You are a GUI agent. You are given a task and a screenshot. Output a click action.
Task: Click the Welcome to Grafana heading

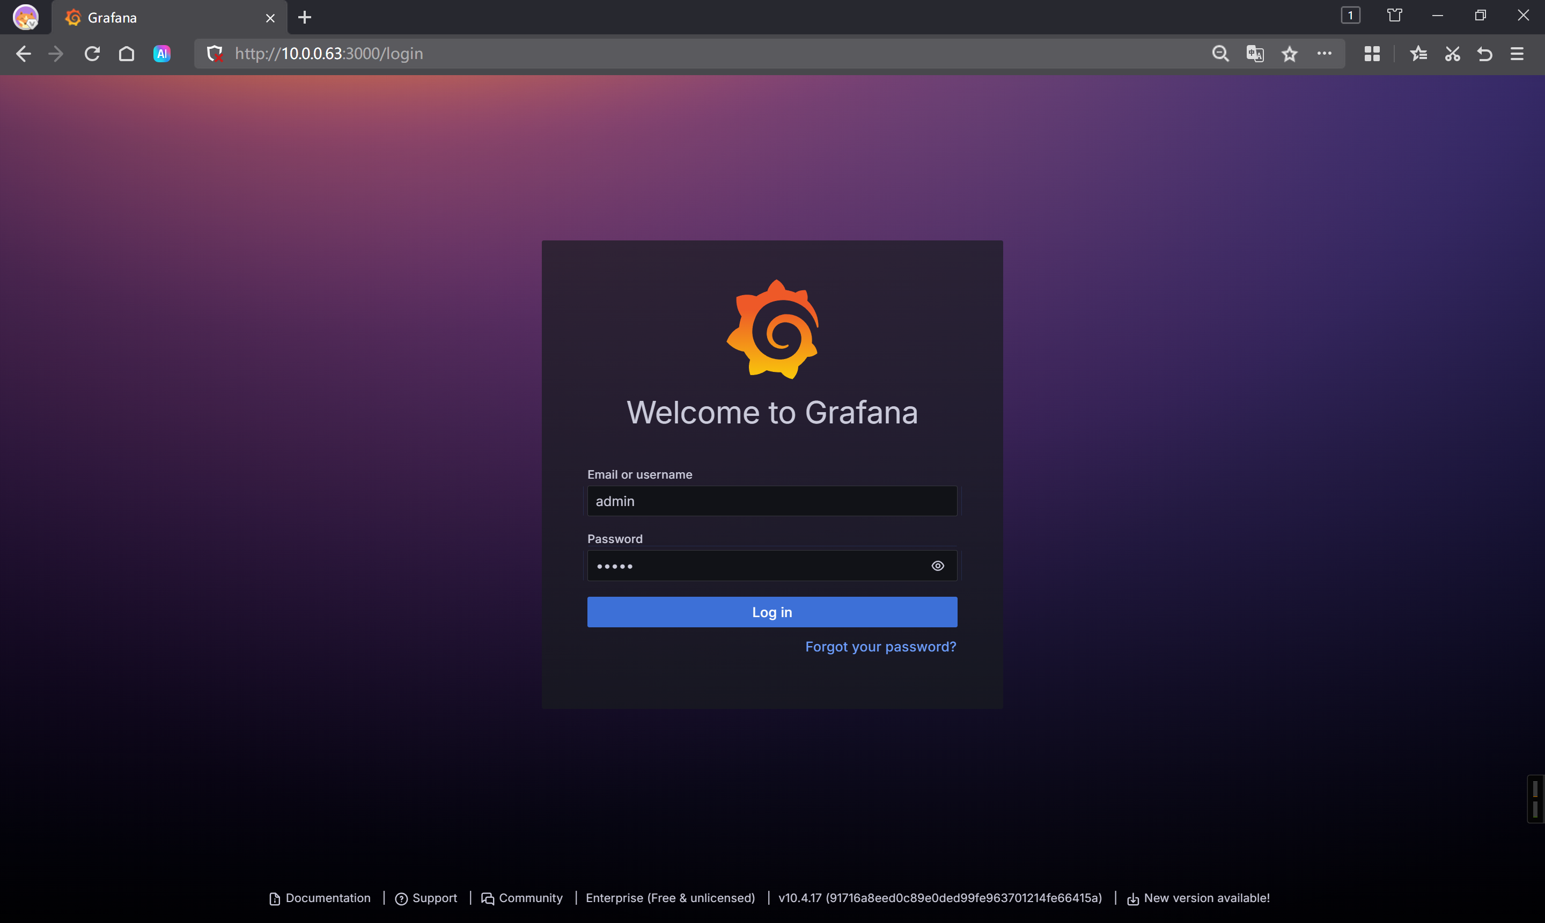[x=772, y=412]
